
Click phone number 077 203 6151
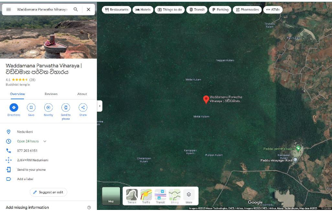pos(27,151)
